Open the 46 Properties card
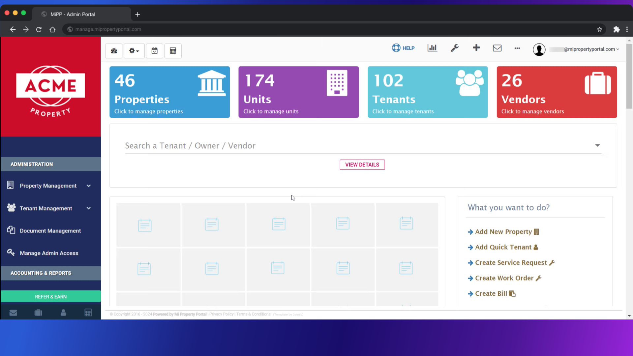The height and width of the screenshot is (356, 633). point(169,92)
